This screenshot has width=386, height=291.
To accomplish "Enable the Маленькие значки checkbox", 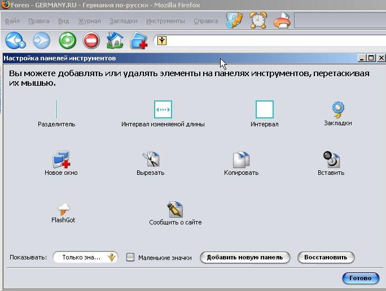I will [130, 257].
